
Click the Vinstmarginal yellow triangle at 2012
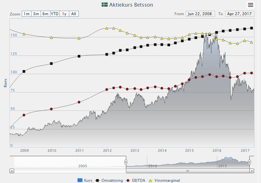point(107,28)
